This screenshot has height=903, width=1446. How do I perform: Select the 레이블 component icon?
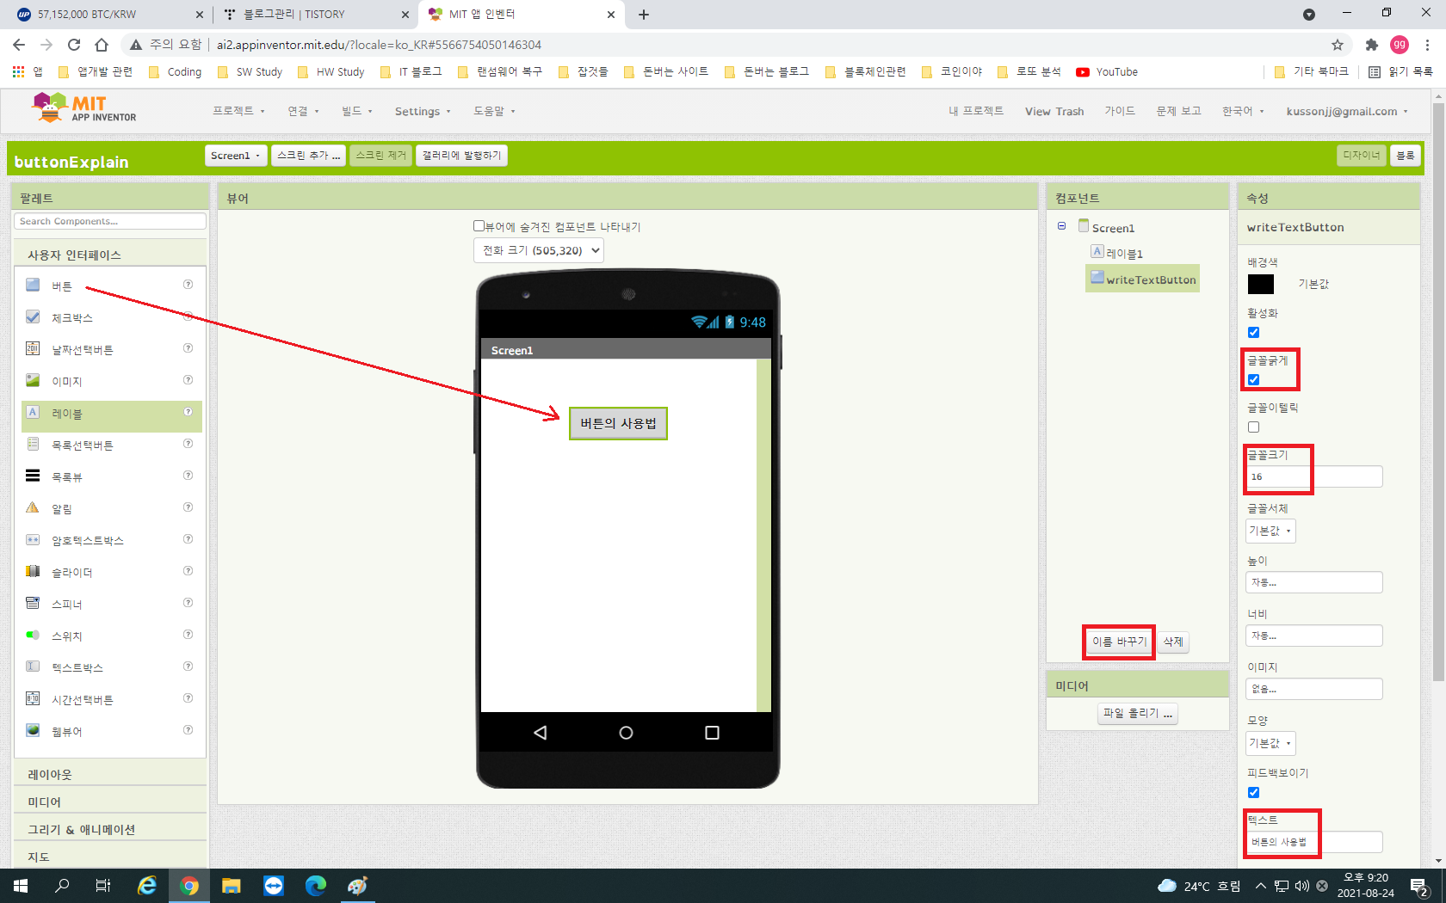33,412
